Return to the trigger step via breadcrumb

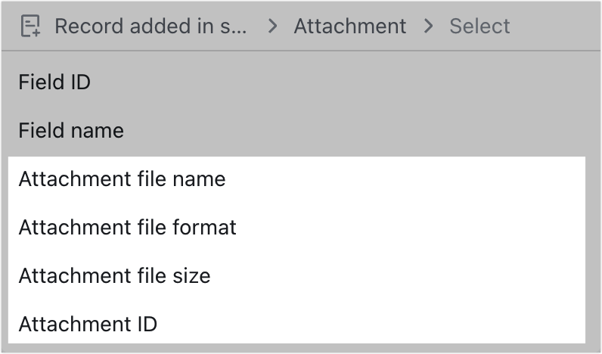pos(150,26)
